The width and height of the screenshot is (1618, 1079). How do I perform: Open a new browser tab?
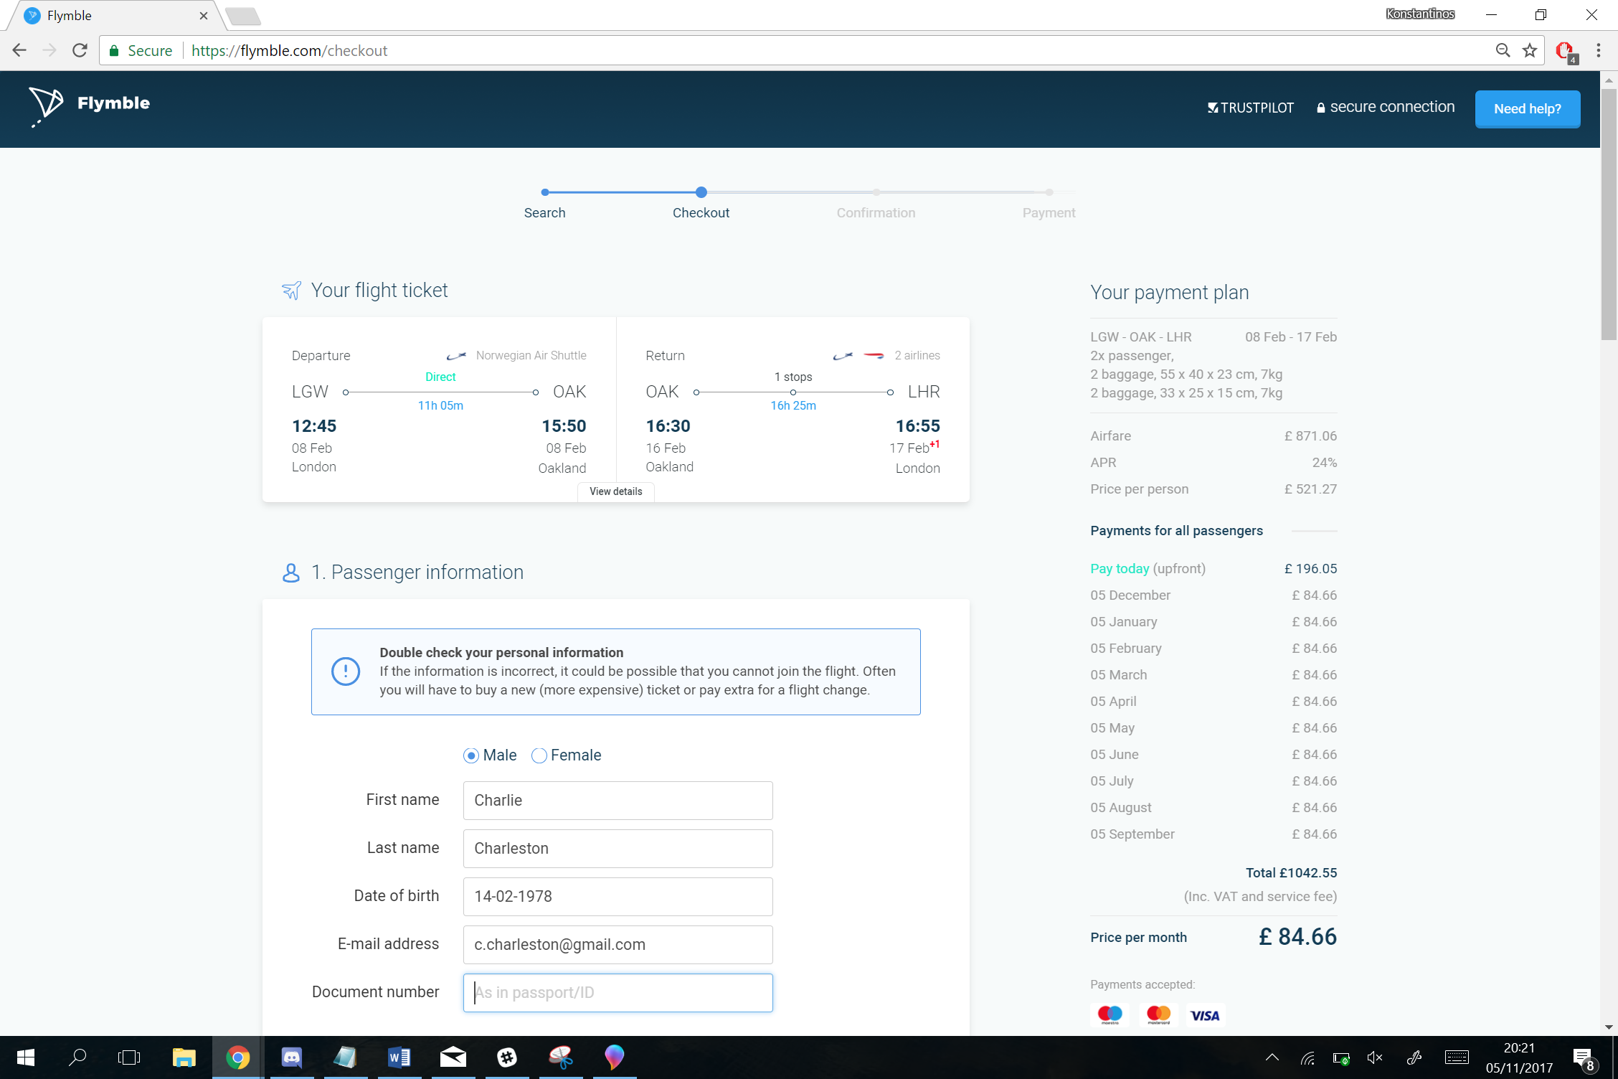click(243, 16)
